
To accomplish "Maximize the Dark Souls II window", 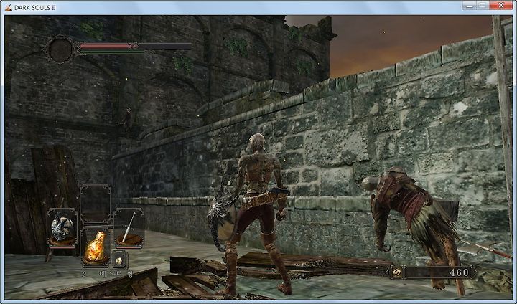I will (483, 5).
